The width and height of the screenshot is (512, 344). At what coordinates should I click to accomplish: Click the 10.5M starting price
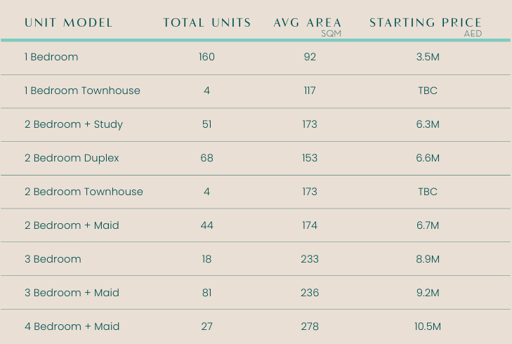tap(427, 326)
